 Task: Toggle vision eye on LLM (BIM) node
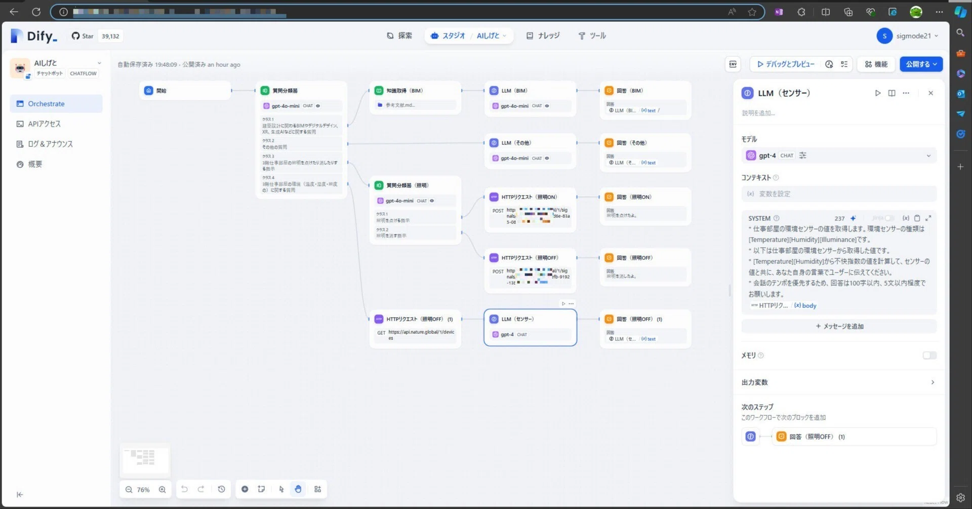547,106
